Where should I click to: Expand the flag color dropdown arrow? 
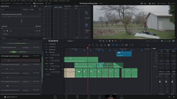tap(114, 45)
